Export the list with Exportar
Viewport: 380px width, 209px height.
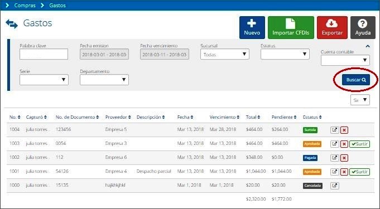coord(332,28)
